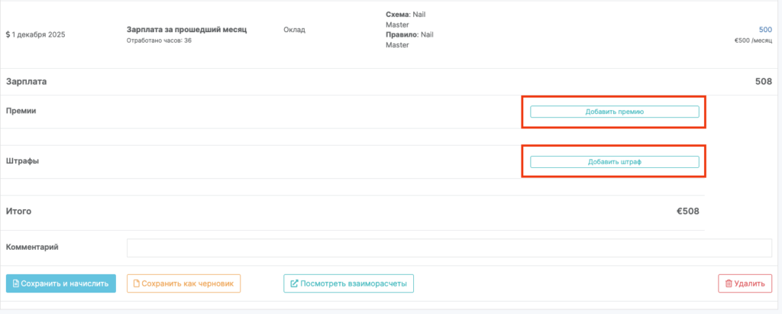Click the external link icon on Посмотреть взаиморасчеты

click(294, 284)
